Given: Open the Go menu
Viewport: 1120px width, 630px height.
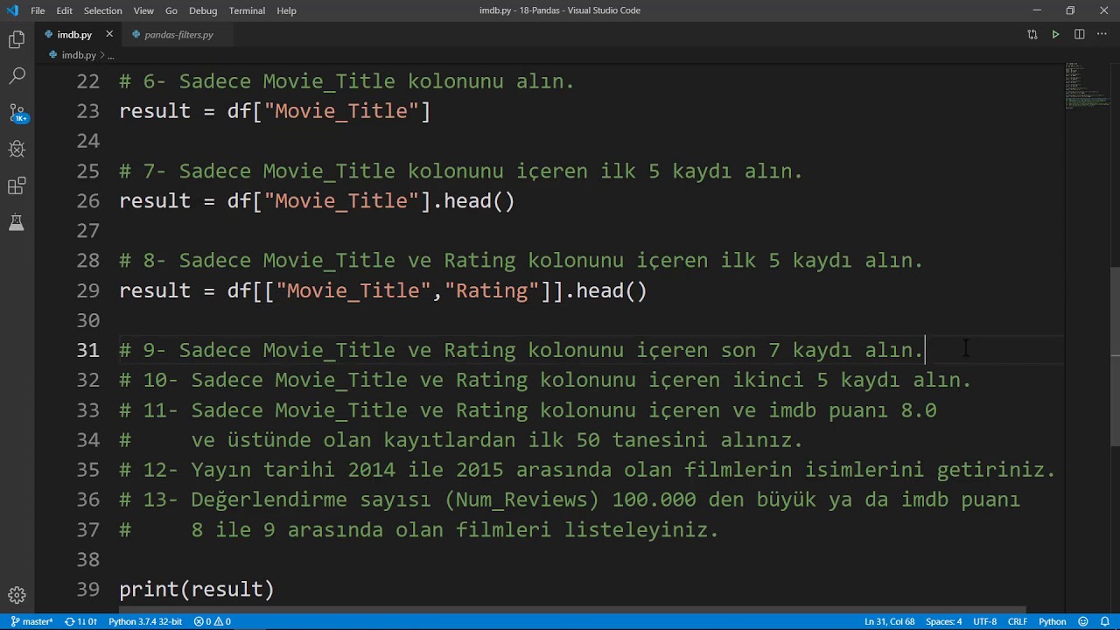Looking at the screenshot, I should tap(171, 10).
